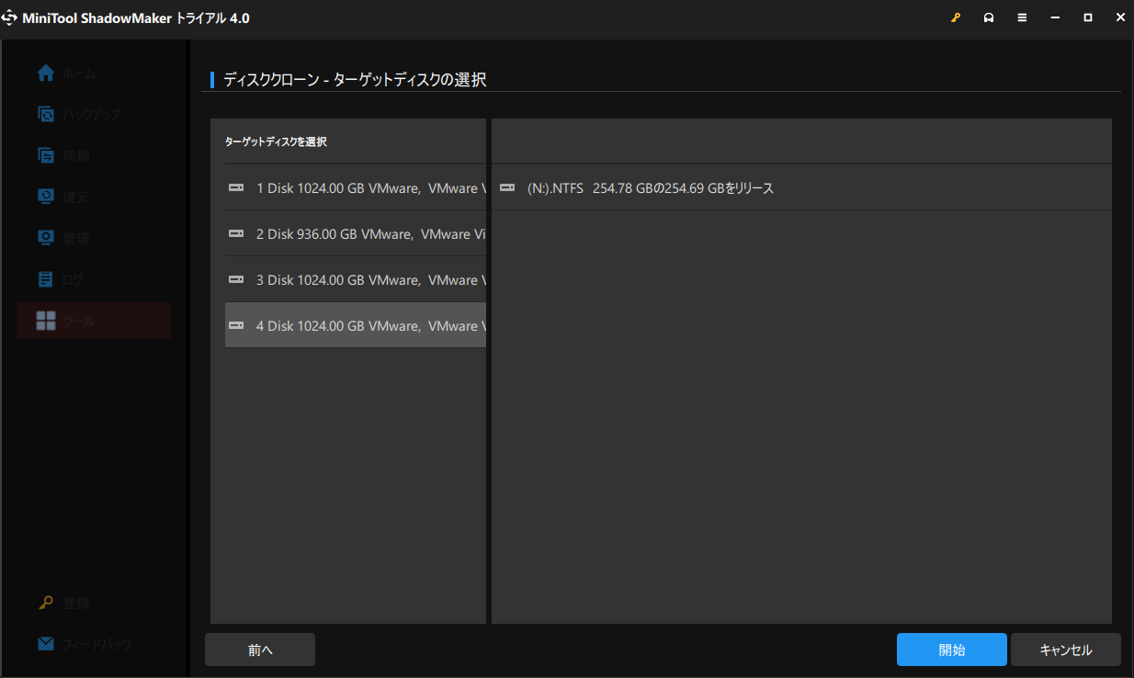Click the MiniTool ShadowMaker logo icon

[10, 17]
